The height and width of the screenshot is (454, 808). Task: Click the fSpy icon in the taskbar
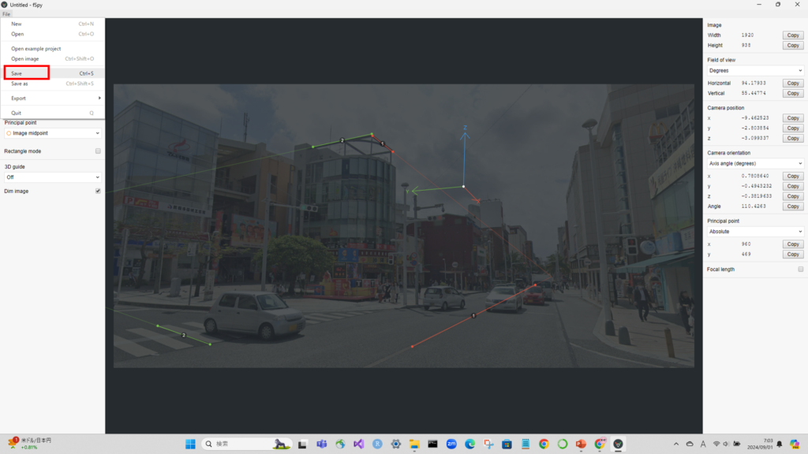click(x=618, y=444)
